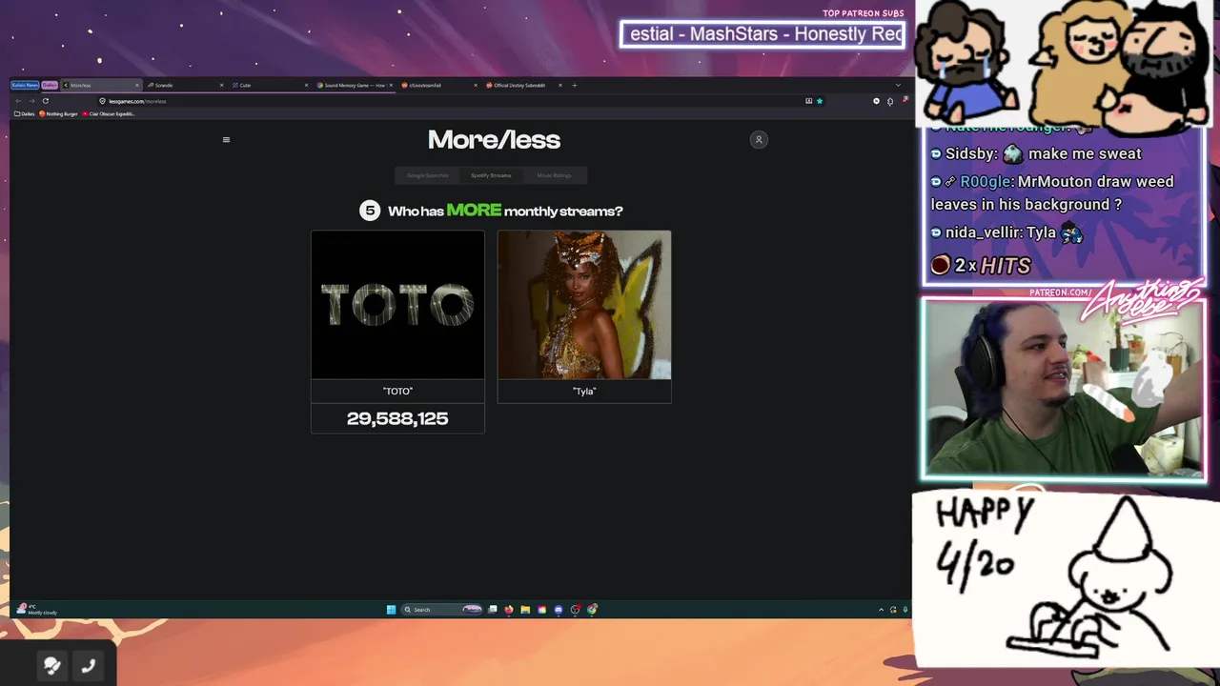This screenshot has height=686, width=1220.
Task: Click the More/less site title
Action: (494, 140)
